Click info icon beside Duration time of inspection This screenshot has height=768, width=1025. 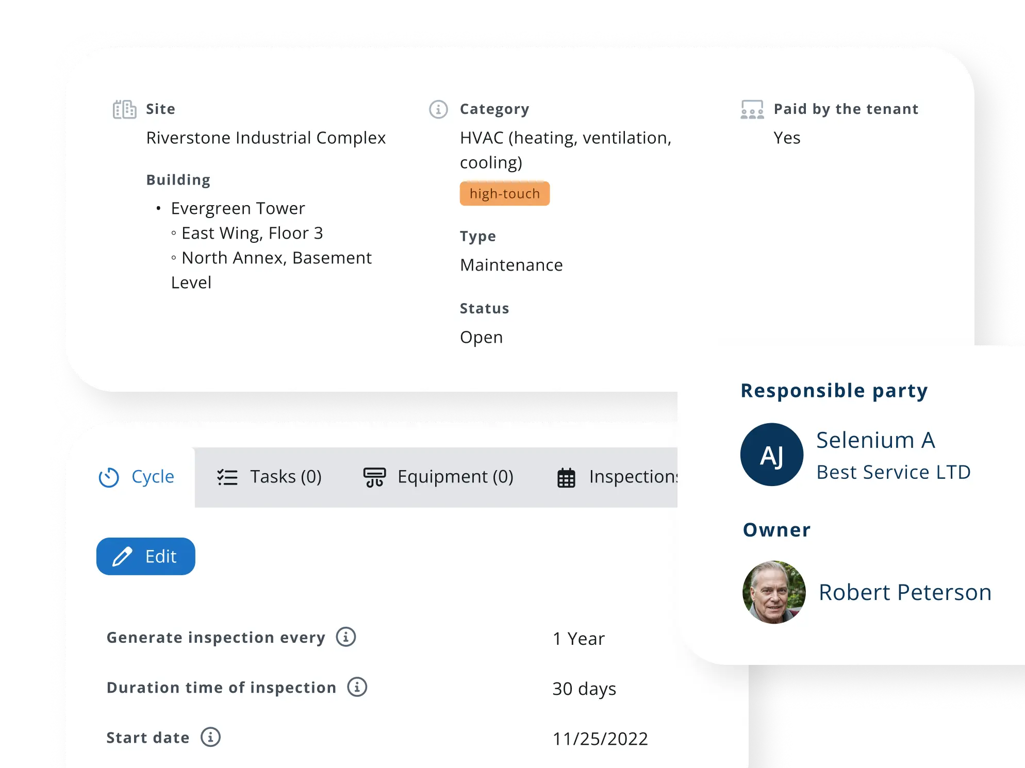tap(357, 687)
